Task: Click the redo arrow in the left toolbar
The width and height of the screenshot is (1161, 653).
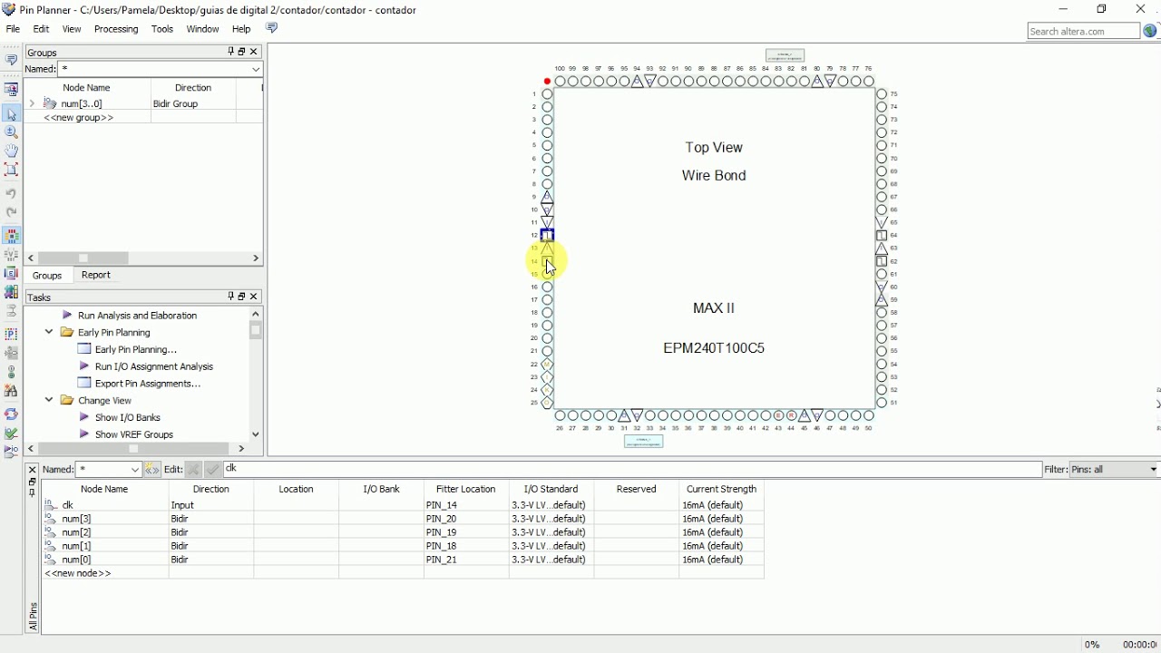Action: [12, 212]
